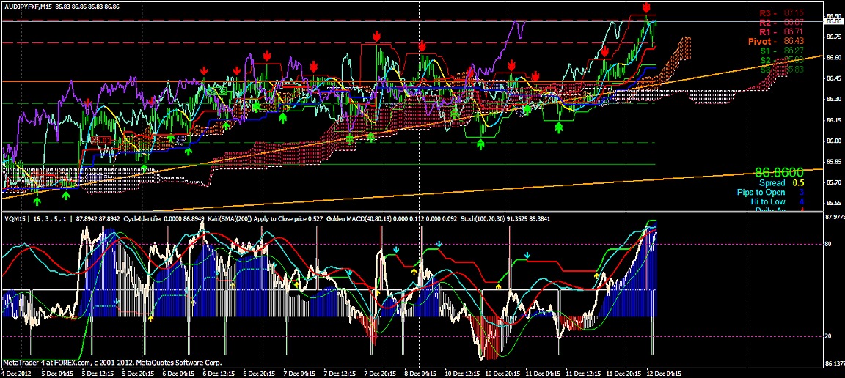Select the leftmost yellow up arrow in indicator window
The width and height of the screenshot is (845, 378).
pos(150,318)
